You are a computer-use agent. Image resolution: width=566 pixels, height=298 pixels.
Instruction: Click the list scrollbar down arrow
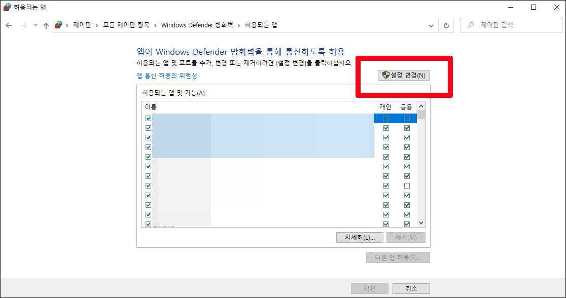[x=421, y=223]
